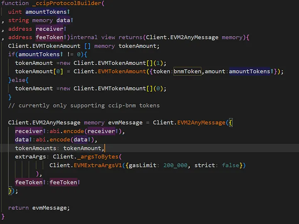Click the comment about ccip-bnm tokens

[83, 105]
